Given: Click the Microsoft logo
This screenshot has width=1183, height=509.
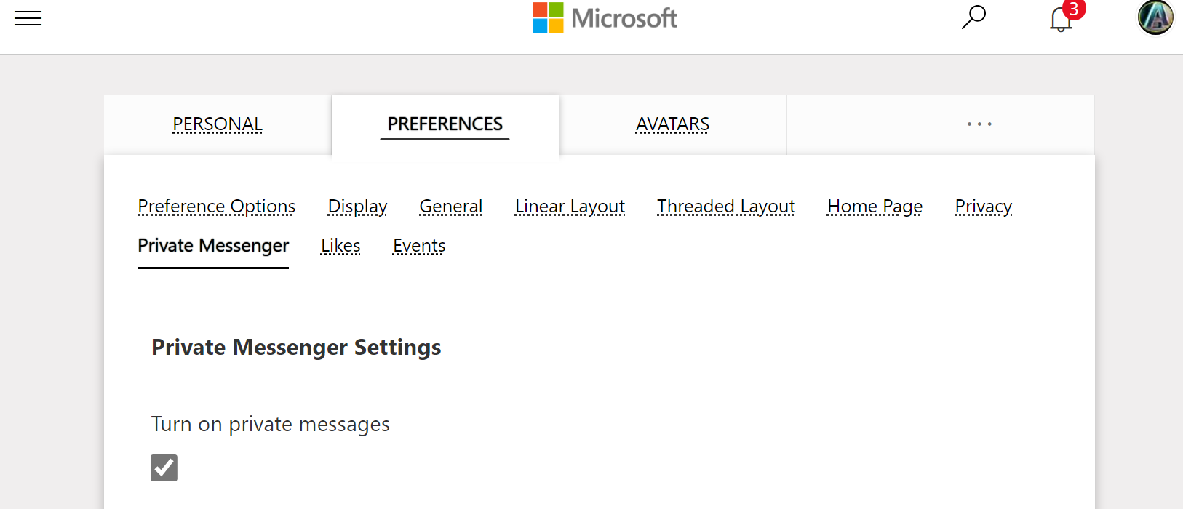Looking at the screenshot, I should click(605, 18).
